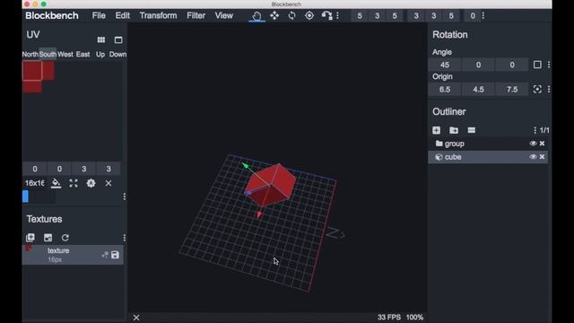This screenshot has height=323, width=574.
Task: Open the Filter menu
Action: (x=196, y=16)
